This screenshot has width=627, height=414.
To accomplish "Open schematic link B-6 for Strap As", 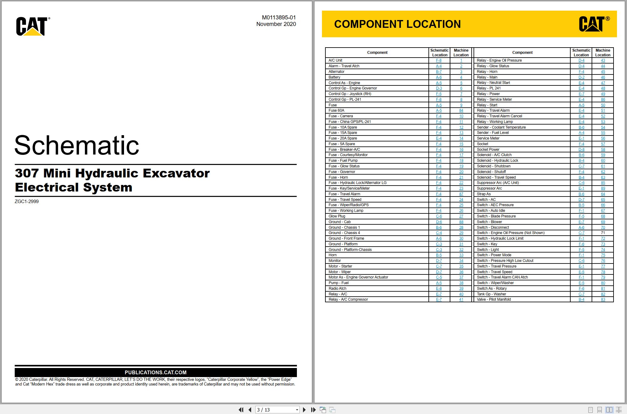I will click(581, 194).
